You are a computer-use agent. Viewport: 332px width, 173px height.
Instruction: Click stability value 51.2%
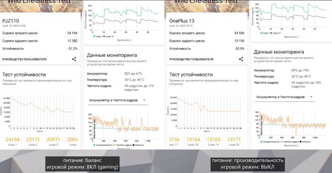point(73,49)
